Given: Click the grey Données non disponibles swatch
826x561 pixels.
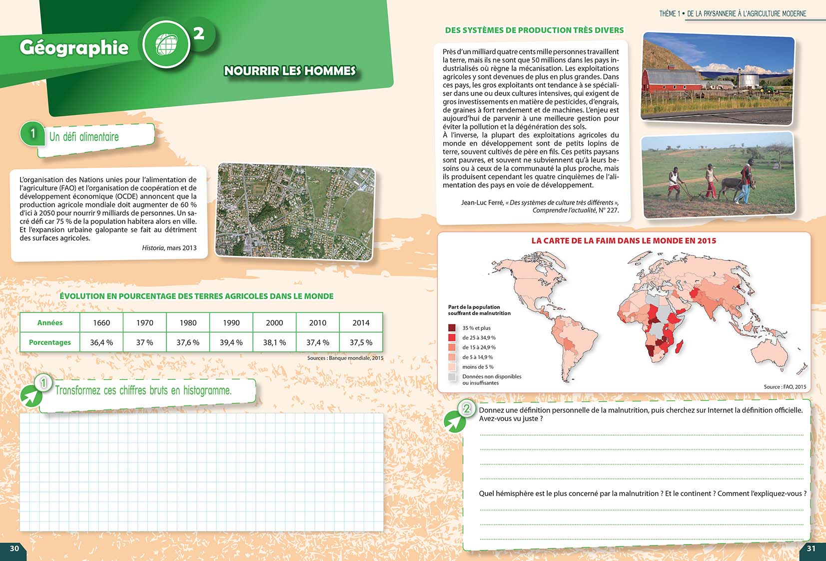Looking at the screenshot, I should (452, 376).
